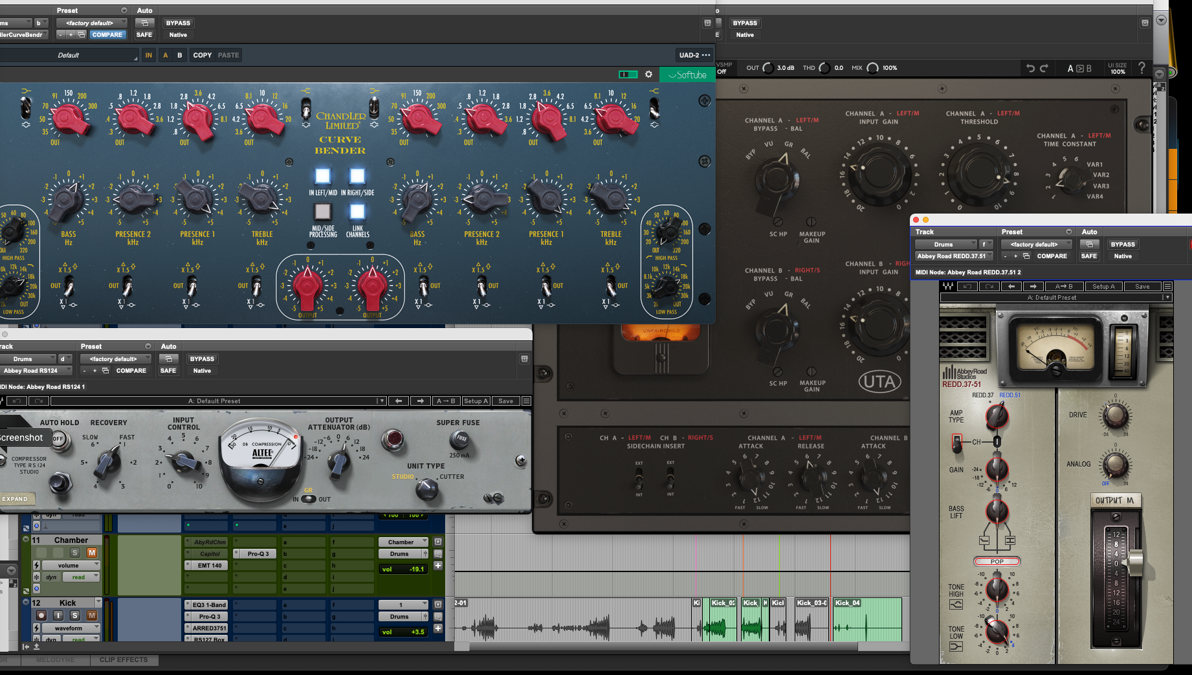Viewport: 1192px width, 675px height.
Task: Open Preset menu circle in REDD.37-51 header
Action: pos(1069,232)
